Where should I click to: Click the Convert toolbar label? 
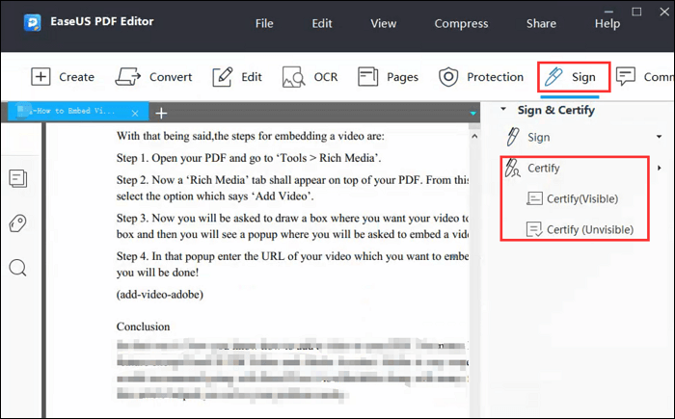tap(171, 77)
